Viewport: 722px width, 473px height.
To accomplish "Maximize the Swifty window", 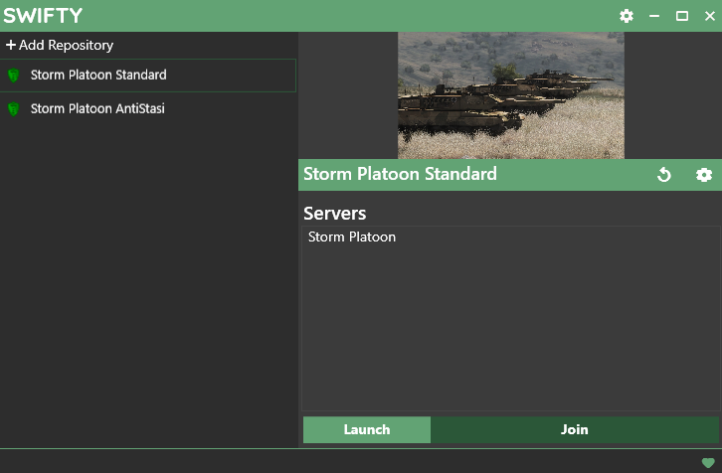I will tap(682, 16).
